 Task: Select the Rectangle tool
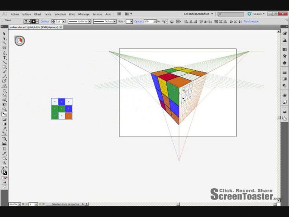[x=5, y=67]
